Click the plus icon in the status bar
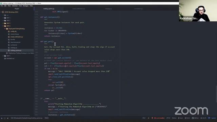This screenshot has height=122, width=217. tap(2, 118)
